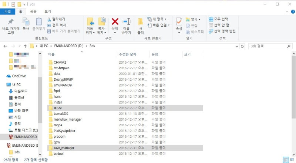Open 새 항목 new item dropdown
Viewport: 296px width, 163px height.
click(x=157, y=19)
